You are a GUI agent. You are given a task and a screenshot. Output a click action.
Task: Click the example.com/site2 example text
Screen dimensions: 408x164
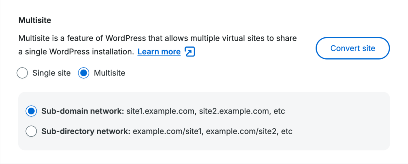coord(241,131)
